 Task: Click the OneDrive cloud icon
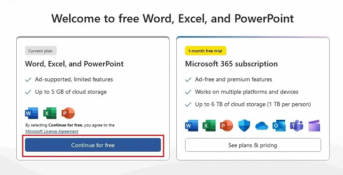[x=261, y=126]
